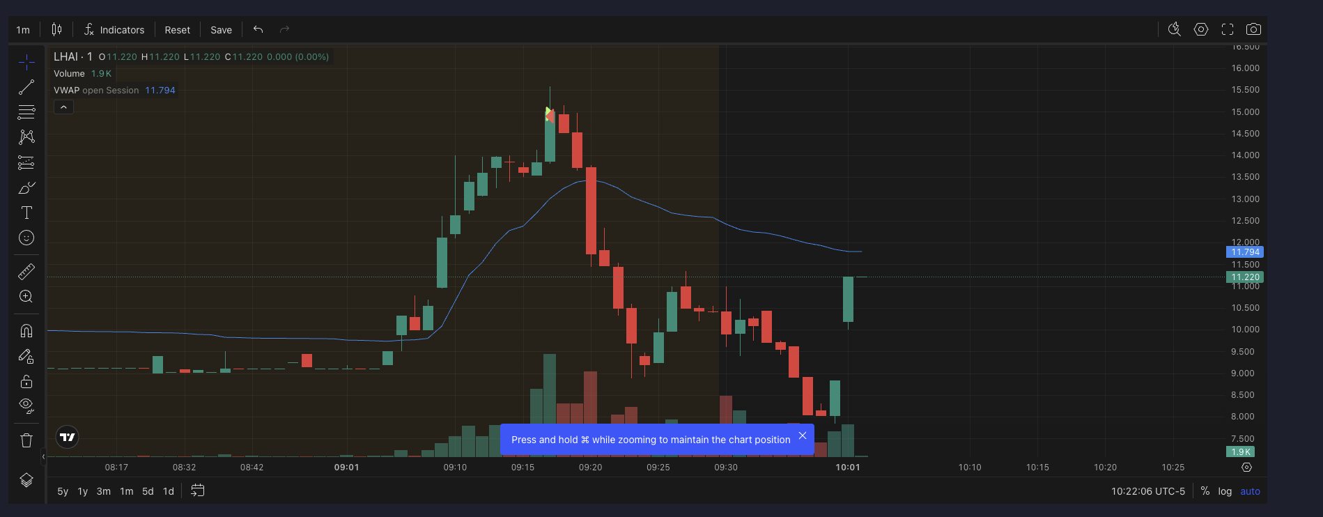Dismiss the zoom hint notification

point(803,435)
